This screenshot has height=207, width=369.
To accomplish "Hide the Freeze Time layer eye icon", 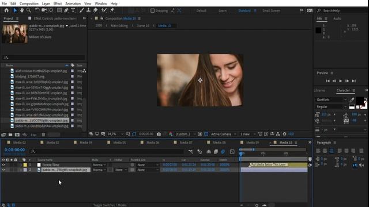I will click(x=3, y=165).
